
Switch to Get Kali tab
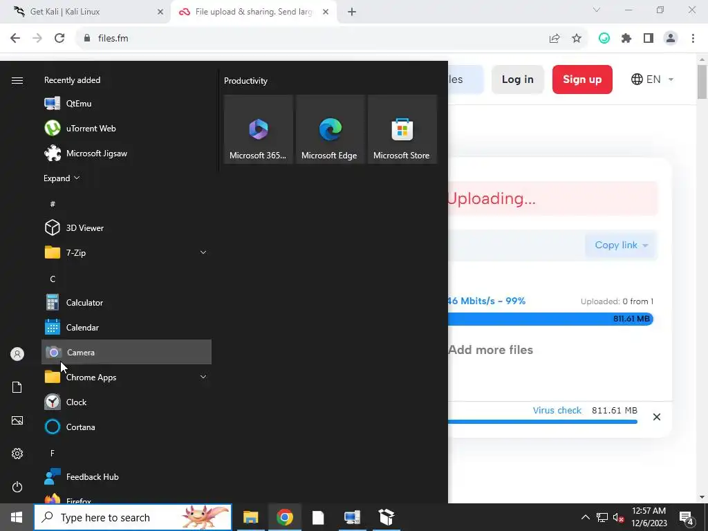tap(86, 12)
